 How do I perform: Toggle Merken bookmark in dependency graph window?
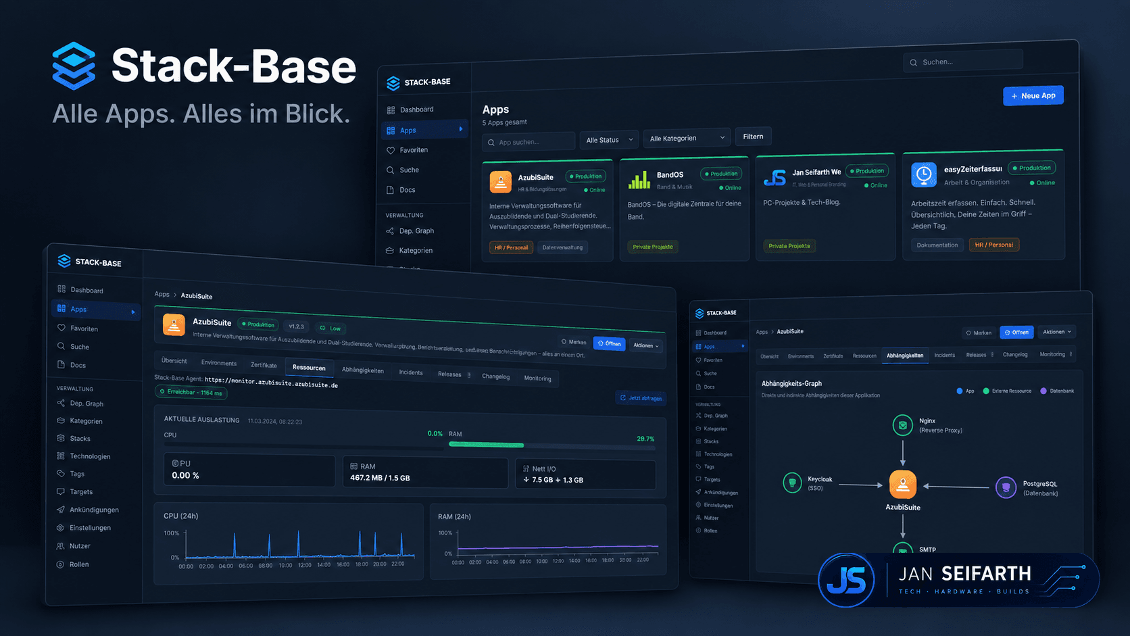click(979, 333)
